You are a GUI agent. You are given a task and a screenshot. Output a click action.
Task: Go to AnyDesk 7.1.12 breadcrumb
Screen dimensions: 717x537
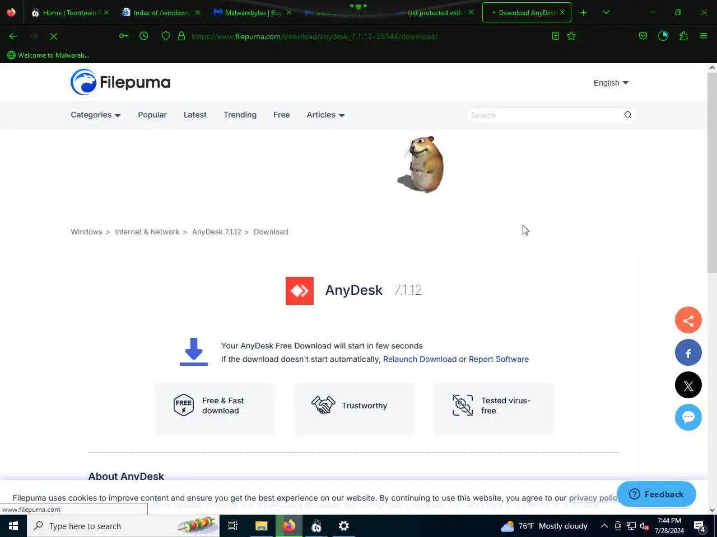(x=217, y=232)
